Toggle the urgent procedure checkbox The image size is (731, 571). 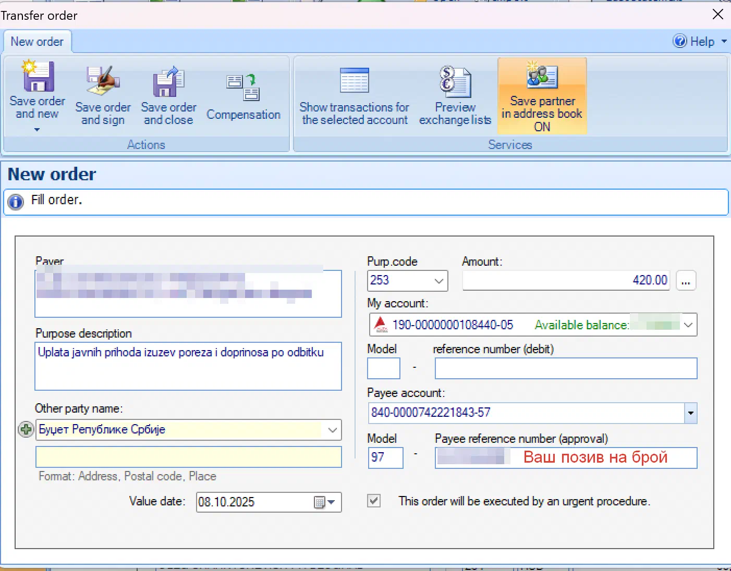click(x=374, y=501)
